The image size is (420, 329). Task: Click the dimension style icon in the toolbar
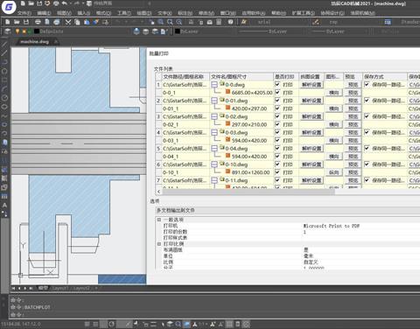[x=316, y=22]
